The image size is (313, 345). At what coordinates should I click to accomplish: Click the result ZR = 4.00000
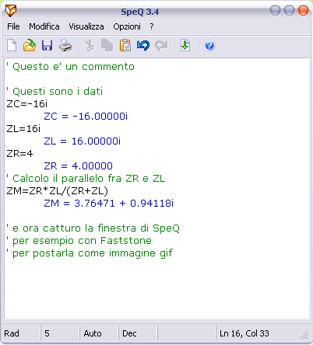(78, 166)
